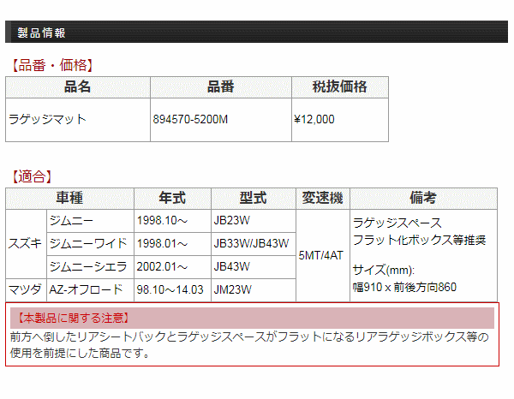This screenshot has width=514, height=399.
Task: Click the 製品情報 header bar
Action: tap(257, 33)
